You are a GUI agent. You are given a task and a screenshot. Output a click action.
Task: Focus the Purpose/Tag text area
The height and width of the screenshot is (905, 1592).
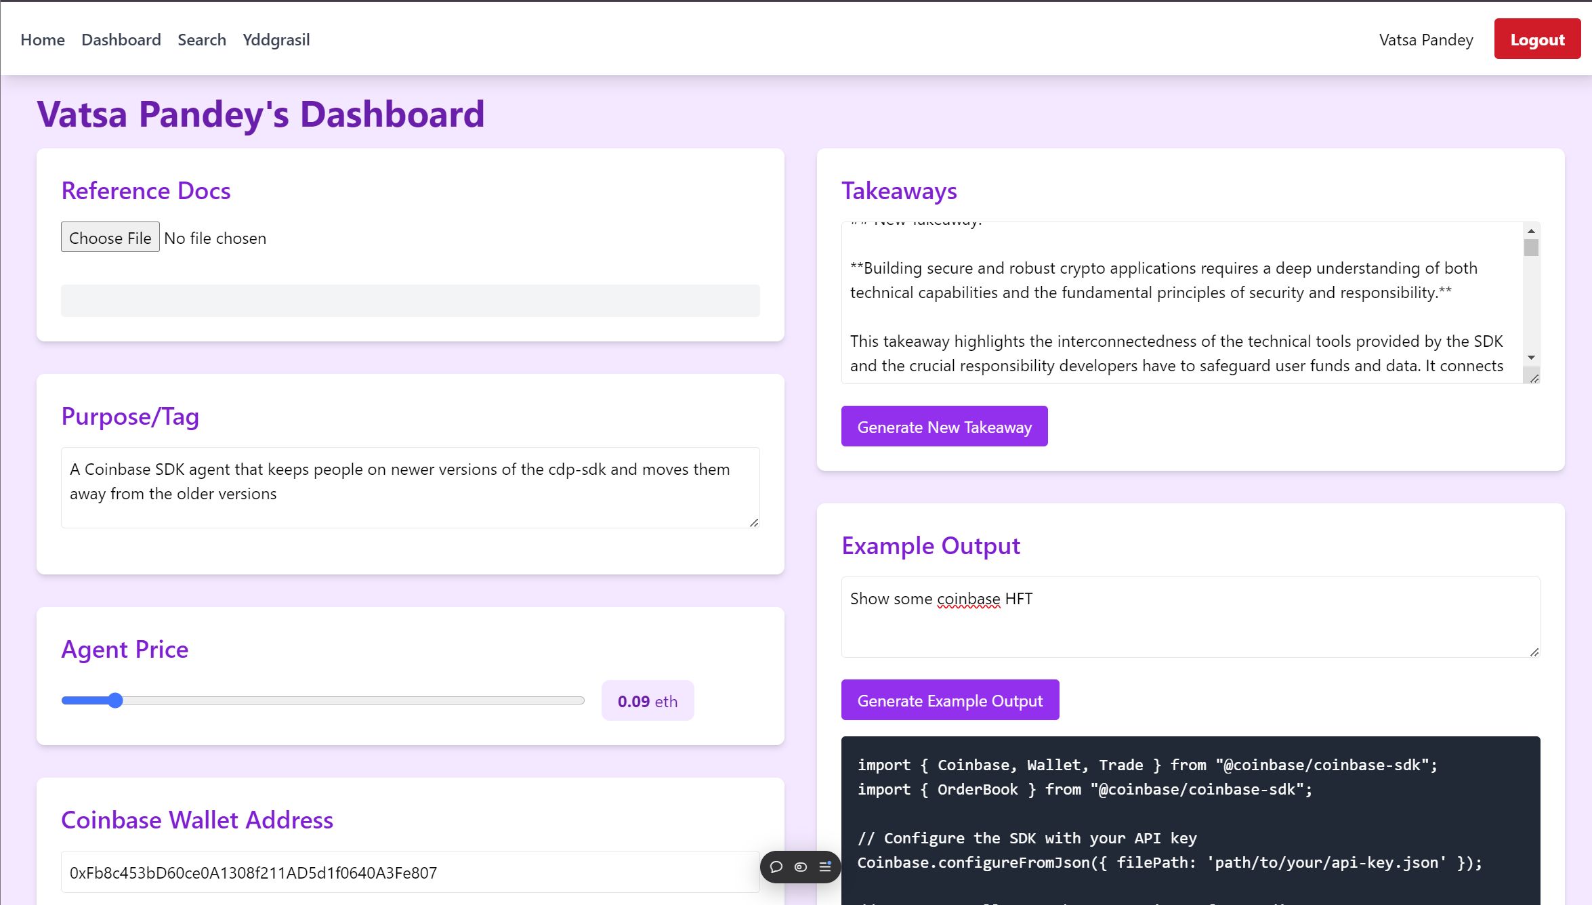point(411,488)
